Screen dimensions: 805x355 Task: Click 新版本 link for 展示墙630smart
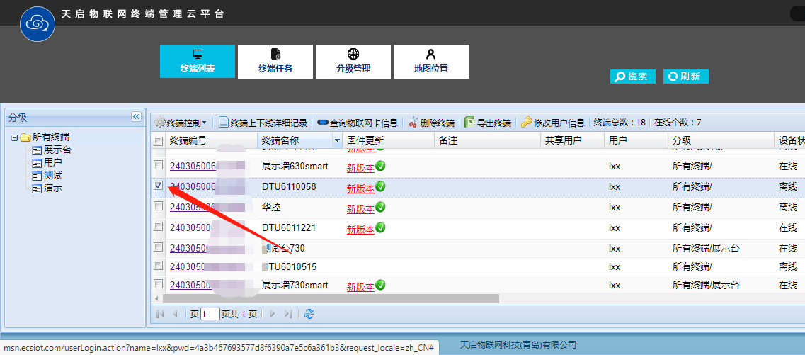tap(360, 168)
